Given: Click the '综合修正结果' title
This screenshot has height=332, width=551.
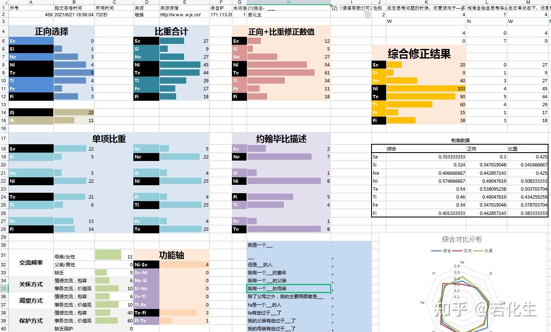Looking at the screenshot, I should [x=419, y=53].
